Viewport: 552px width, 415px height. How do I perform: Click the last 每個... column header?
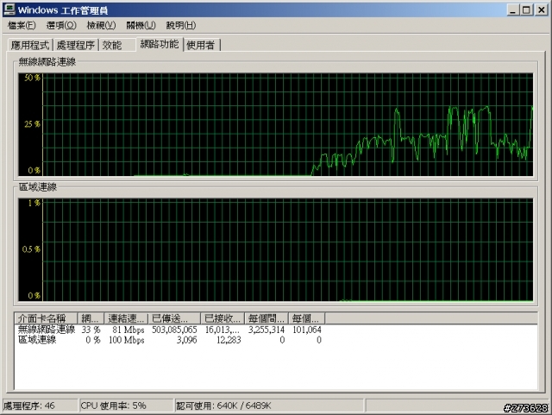306,318
